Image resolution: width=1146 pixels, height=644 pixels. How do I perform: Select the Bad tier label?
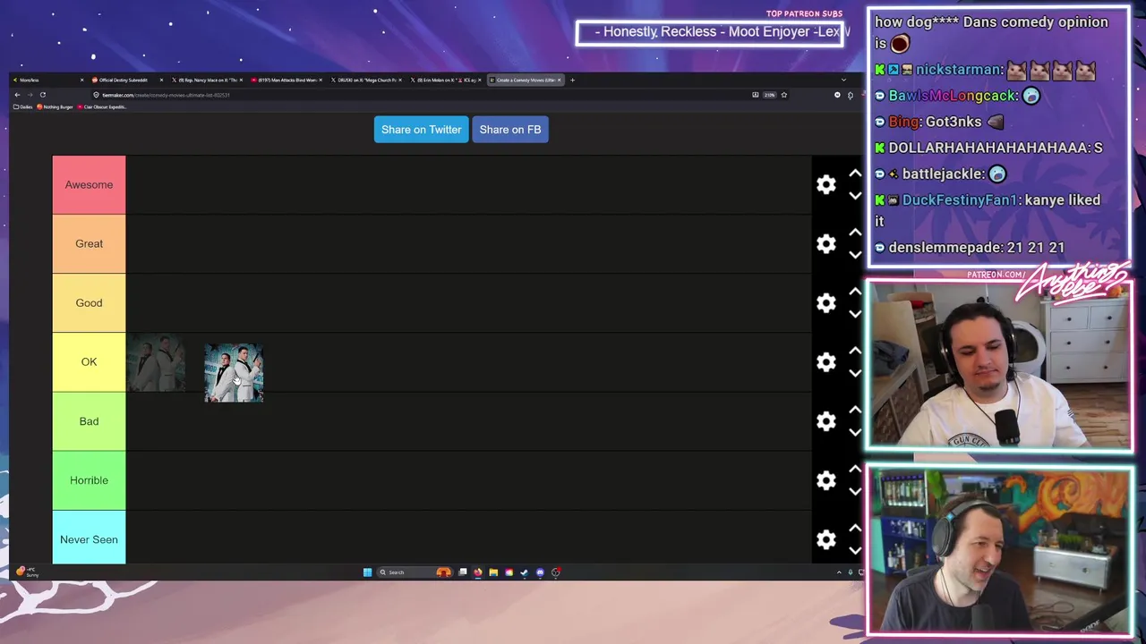point(89,420)
